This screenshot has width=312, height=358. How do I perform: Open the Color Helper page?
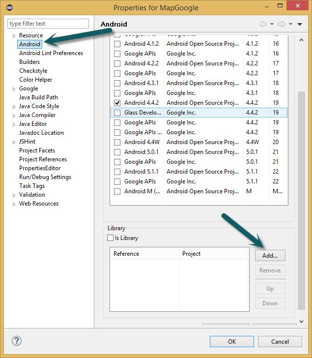[x=36, y=80]
